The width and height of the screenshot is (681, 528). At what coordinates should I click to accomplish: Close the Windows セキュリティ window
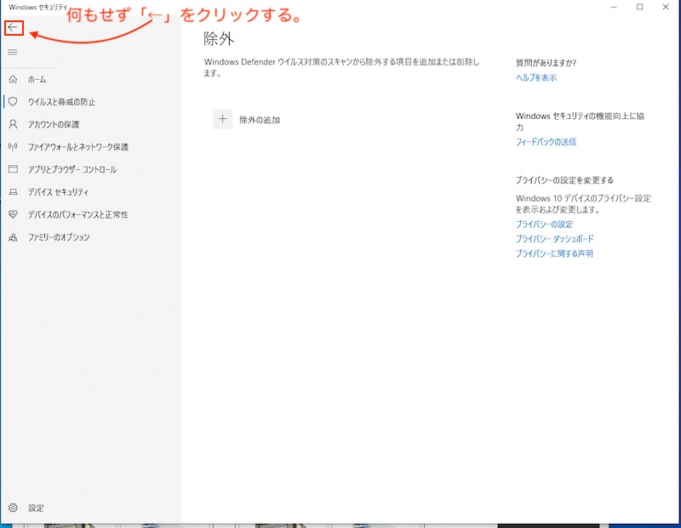(x=666, y=7)
